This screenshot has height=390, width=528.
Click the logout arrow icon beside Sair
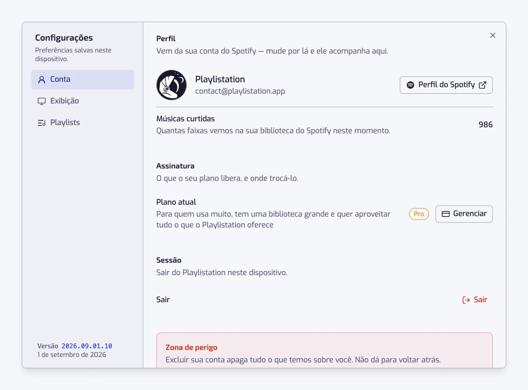point(466,300)
